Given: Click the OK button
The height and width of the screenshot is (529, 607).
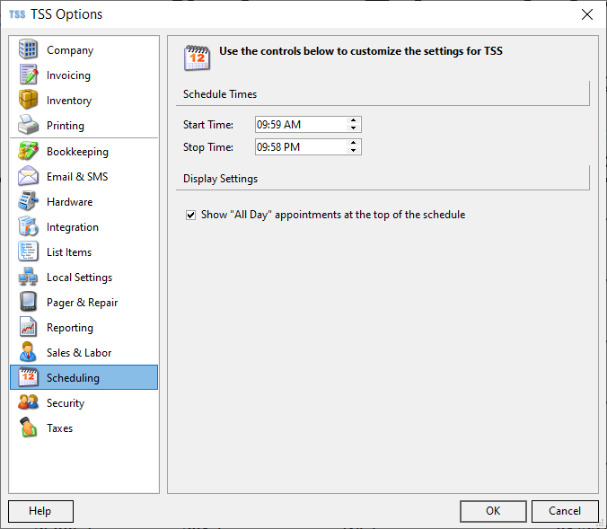Looking at the screenshot, I should coord(493,511).
